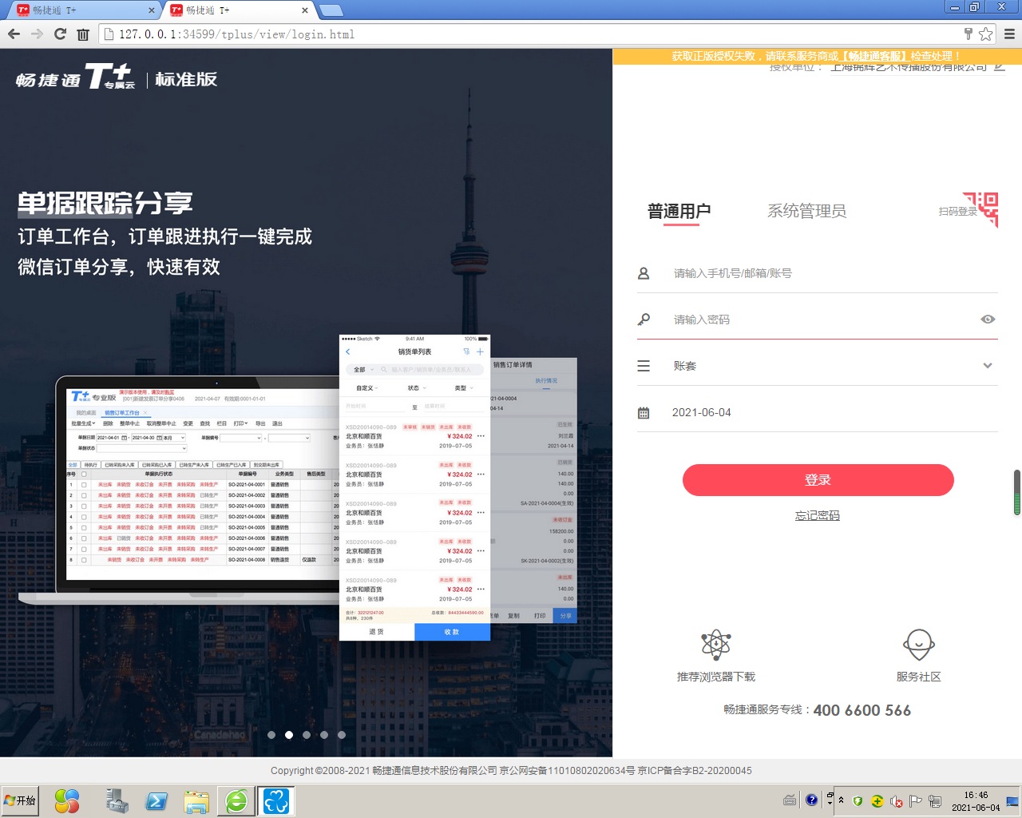The image size is (1022, 818).
Task: Click the edit pencil beside 授权单位
Action: coord(1000,67)
